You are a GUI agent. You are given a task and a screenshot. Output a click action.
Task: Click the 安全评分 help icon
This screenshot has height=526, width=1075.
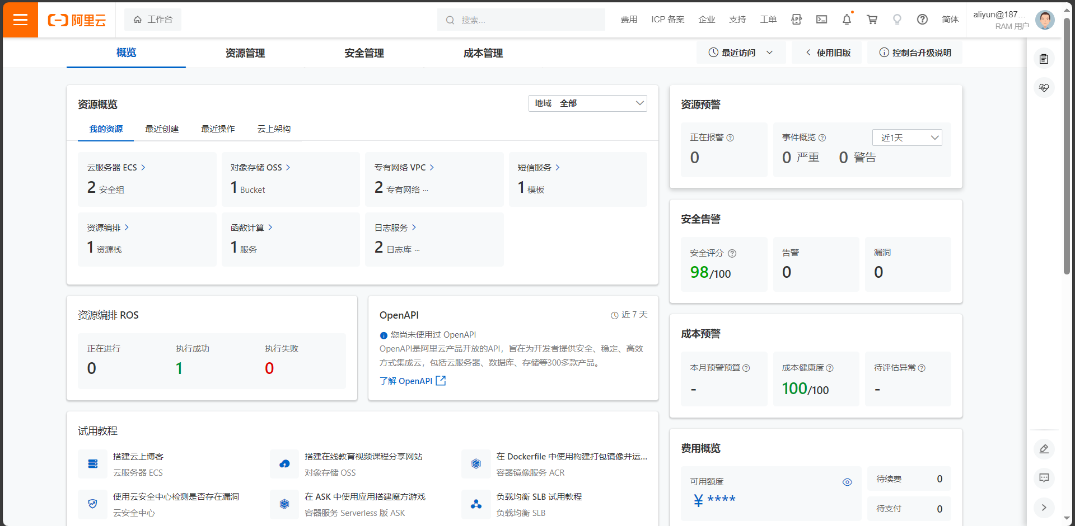[732, 253]
